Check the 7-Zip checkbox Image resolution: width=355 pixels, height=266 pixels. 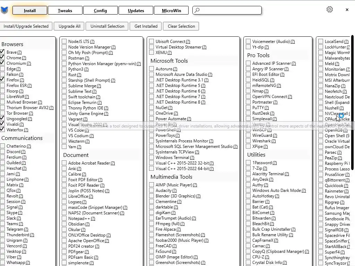(248, 168)
